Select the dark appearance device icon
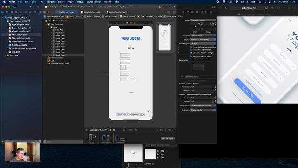The image size is (298, 168). click(x=108, y=138)
